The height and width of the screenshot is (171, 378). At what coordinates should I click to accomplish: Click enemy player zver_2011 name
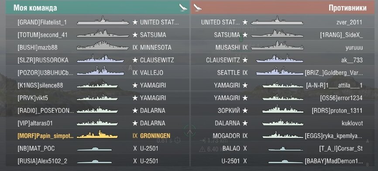pos(349,22)
